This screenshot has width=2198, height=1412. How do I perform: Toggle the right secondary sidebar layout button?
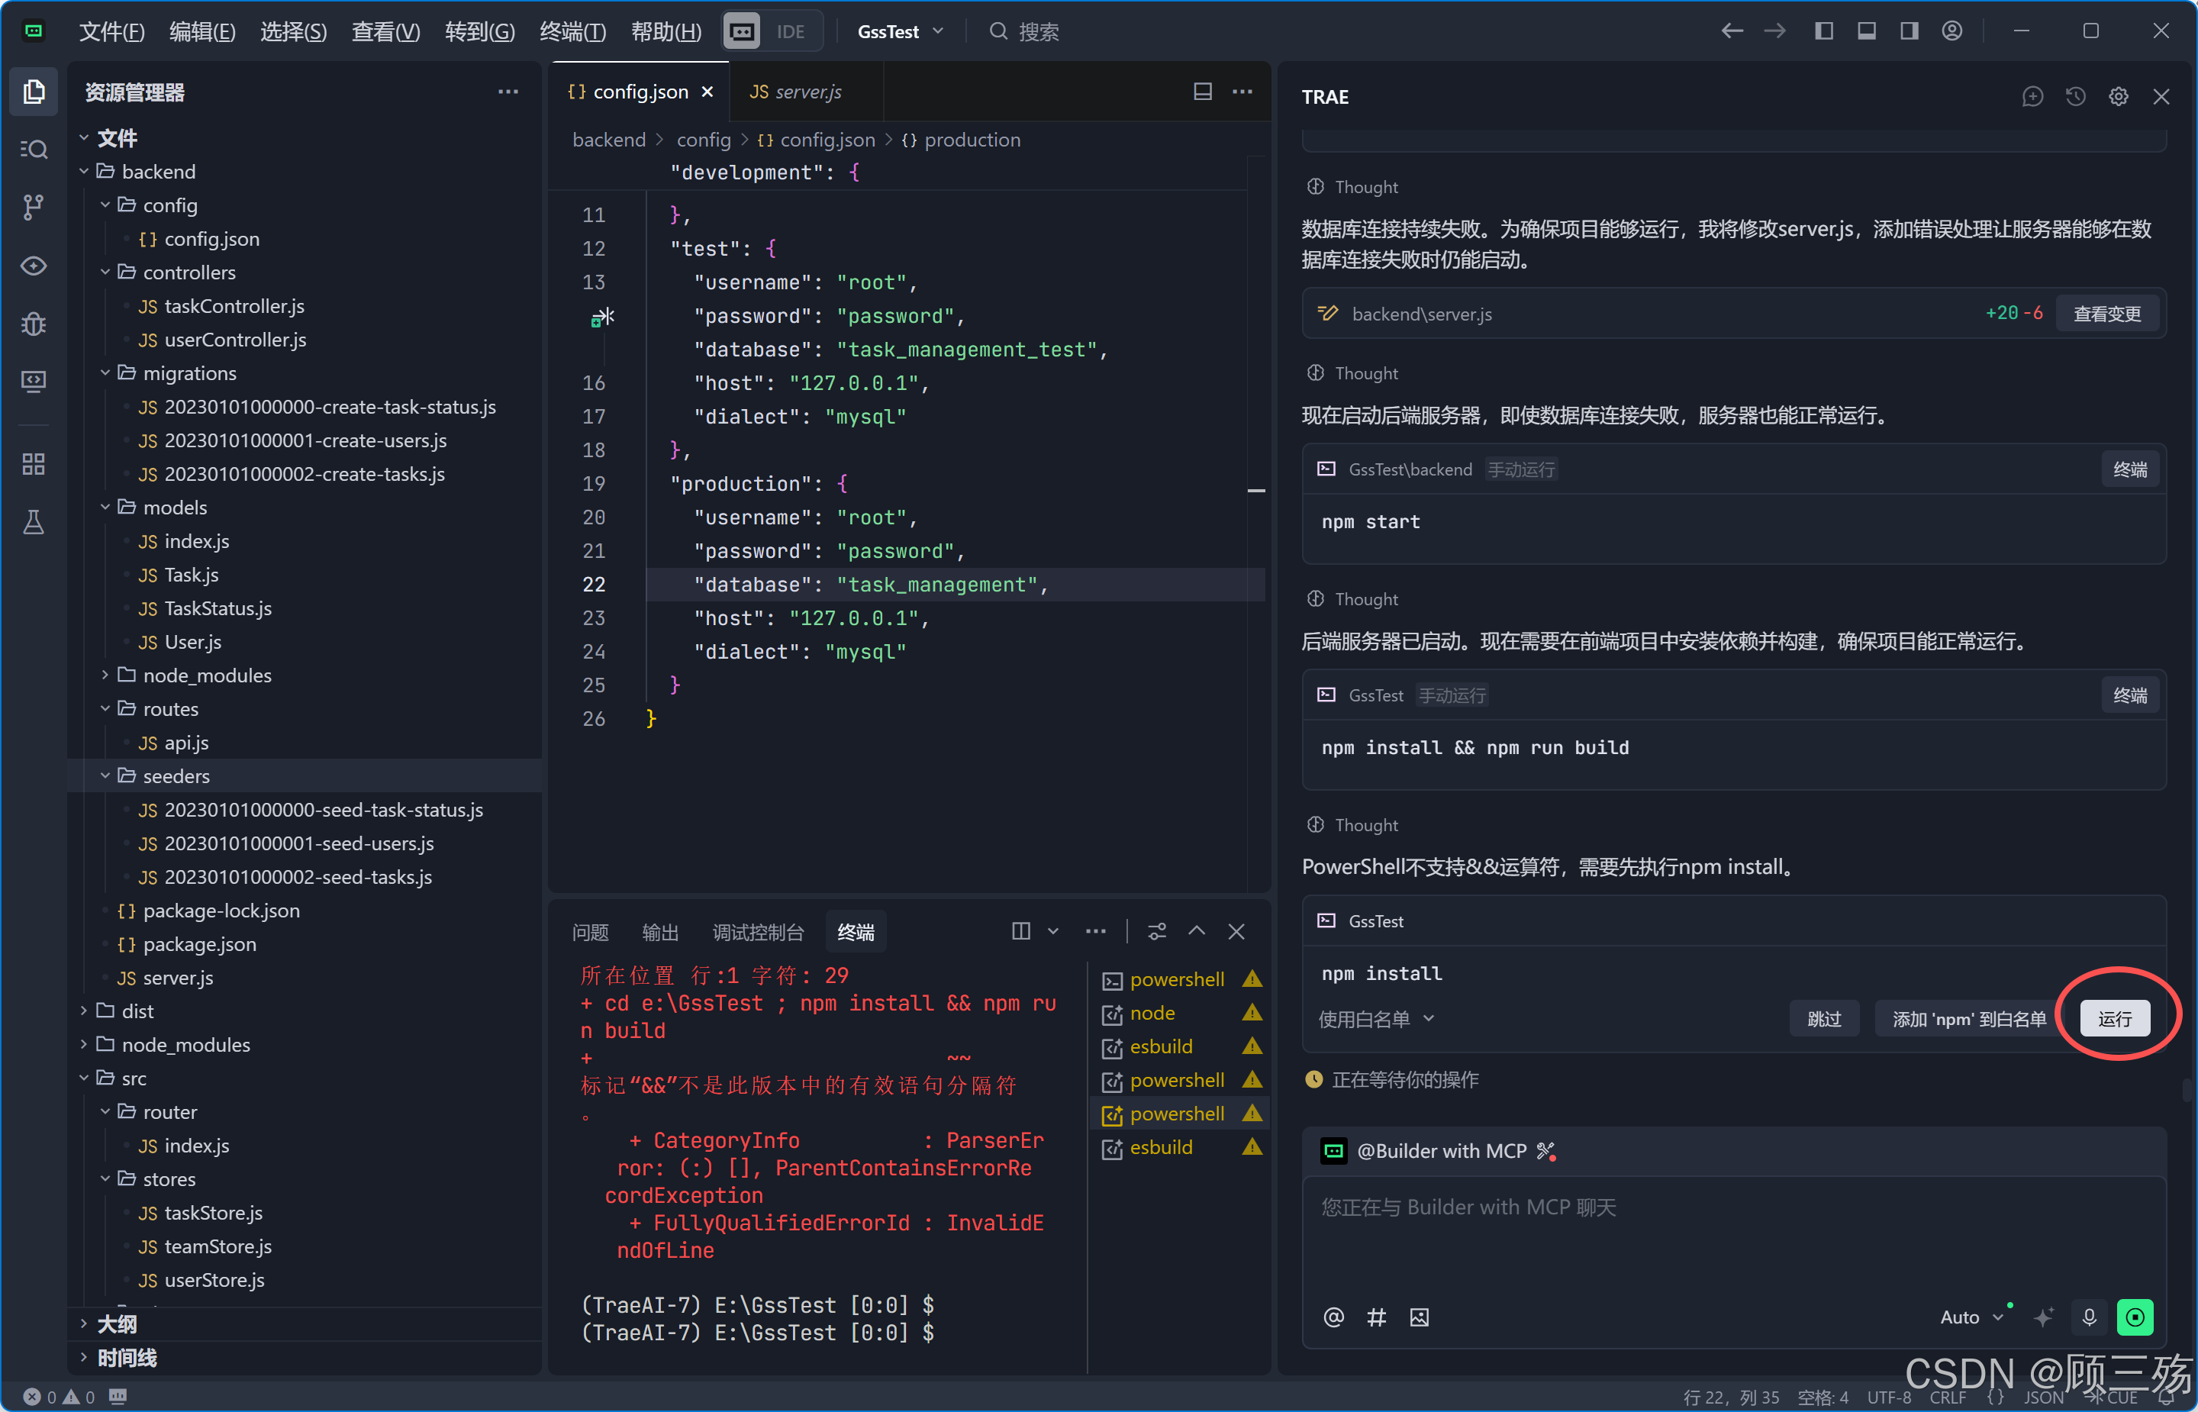[x=1910, y=31]
